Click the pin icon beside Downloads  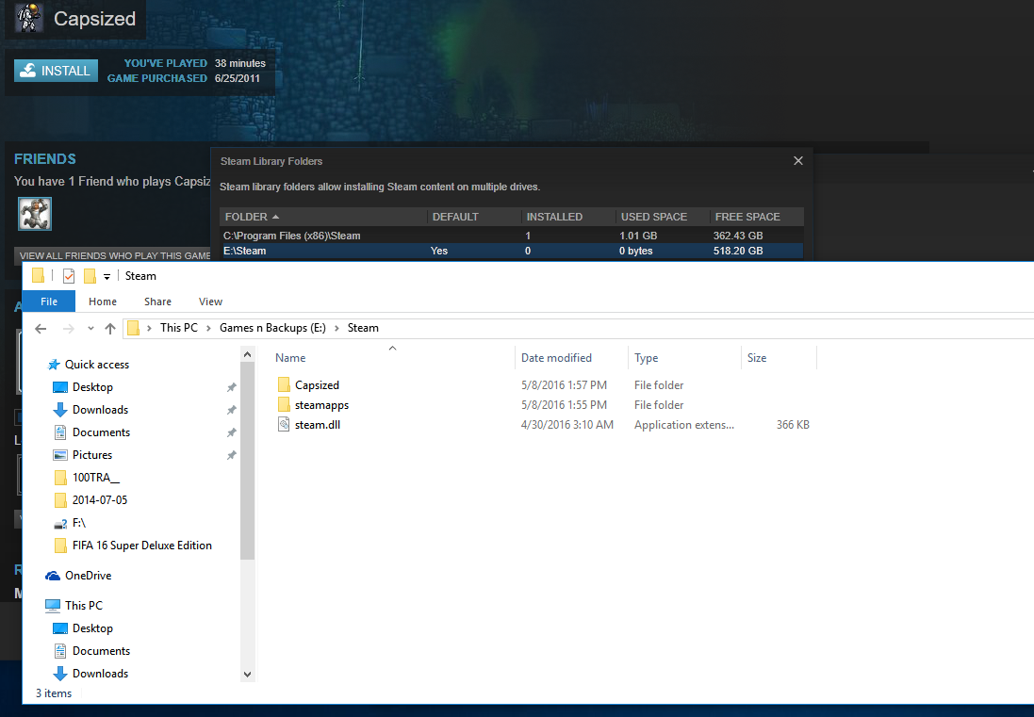(232, 410)
